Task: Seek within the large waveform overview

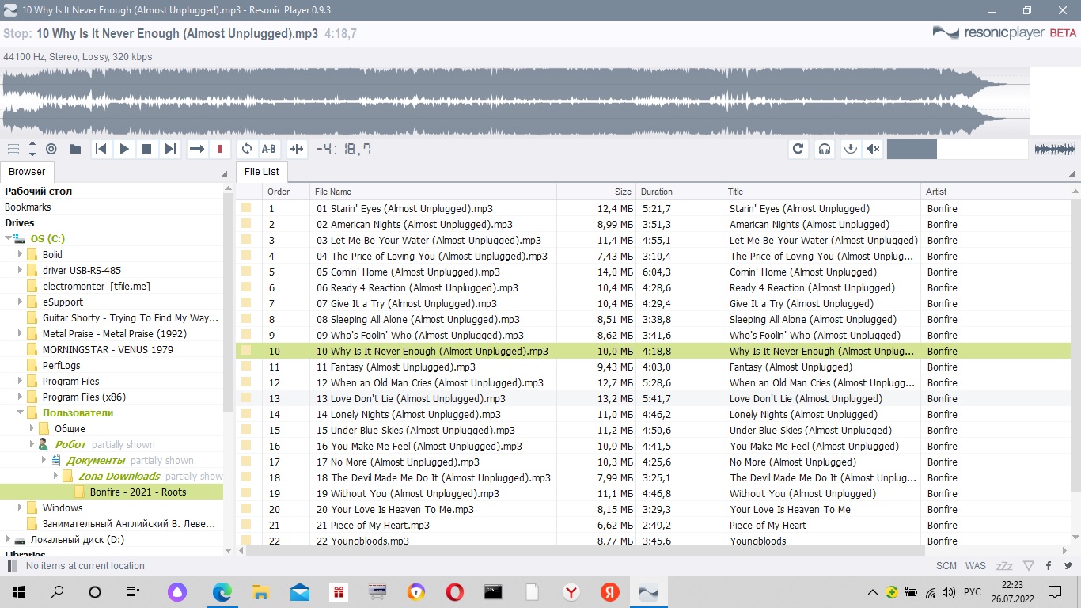Action: 516,101
